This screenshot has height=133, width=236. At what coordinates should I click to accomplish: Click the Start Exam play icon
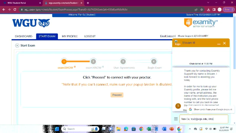point(17,46)
